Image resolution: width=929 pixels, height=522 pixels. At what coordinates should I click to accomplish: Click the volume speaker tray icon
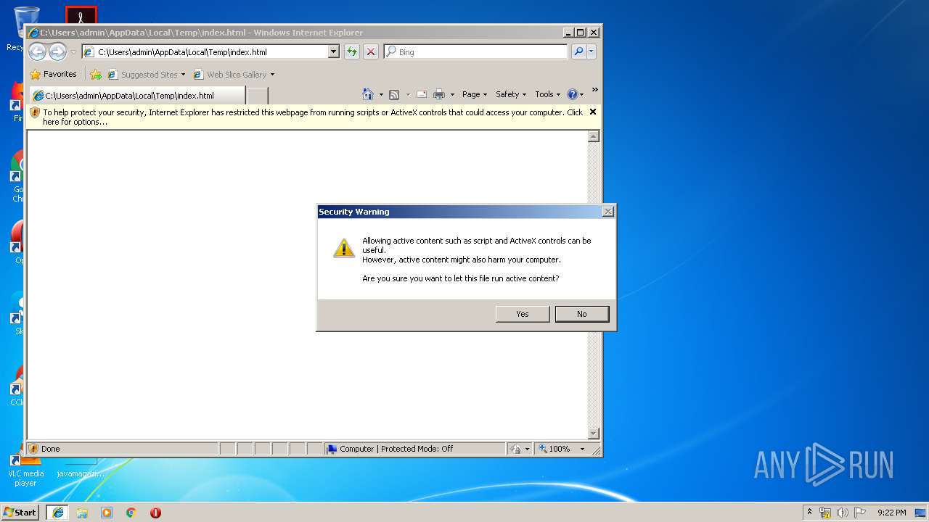(x=843, y=513)
